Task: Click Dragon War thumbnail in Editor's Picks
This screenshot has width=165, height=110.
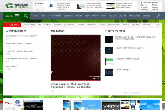Action: pyautogui.click(x=109, y=40)
